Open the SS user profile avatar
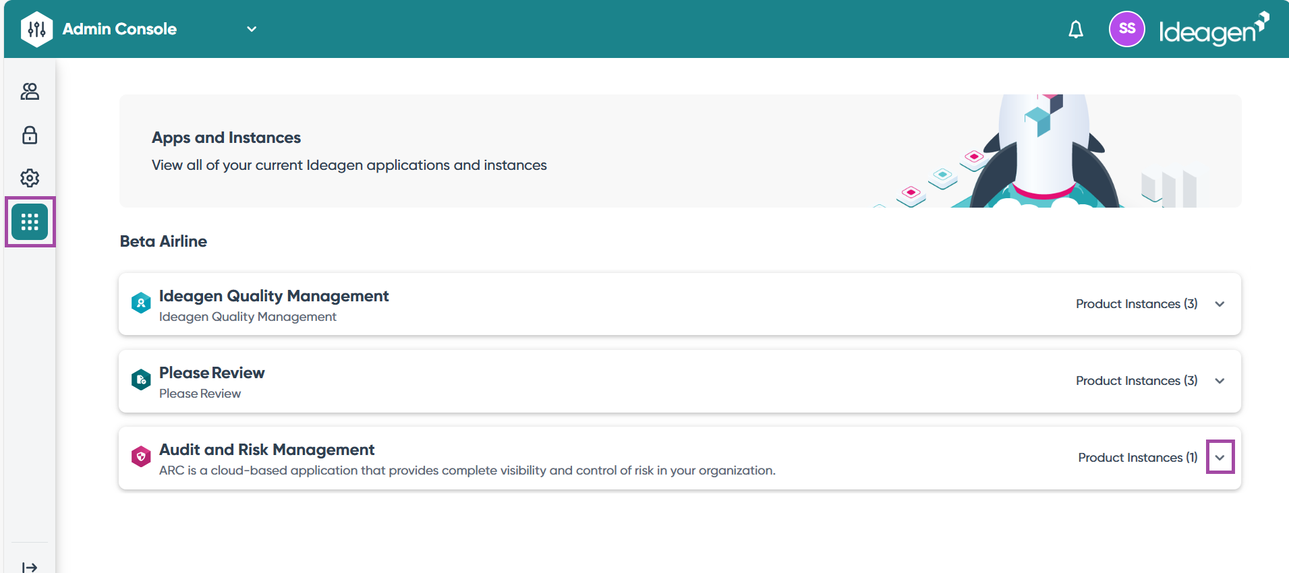The height and width of the screenshot is (573, 1289). point(1126,29)
